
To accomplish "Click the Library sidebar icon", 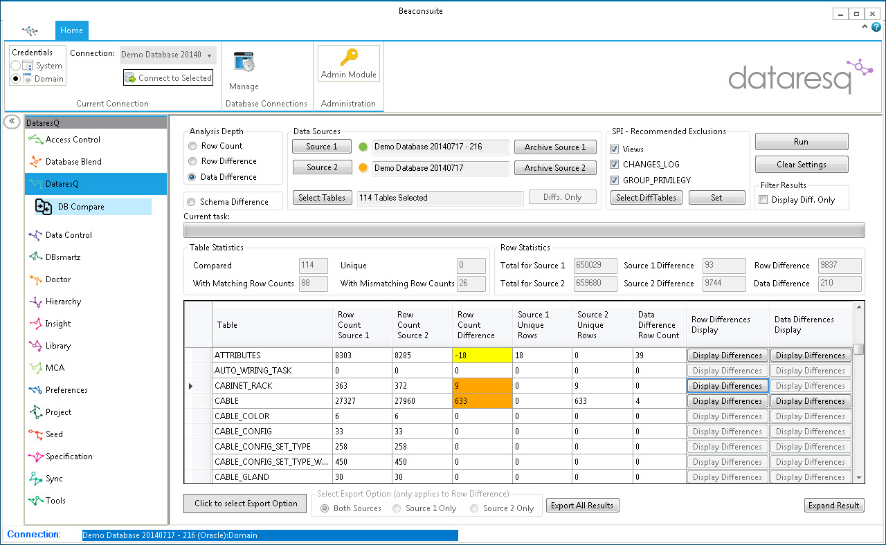I will pos(35,346).
